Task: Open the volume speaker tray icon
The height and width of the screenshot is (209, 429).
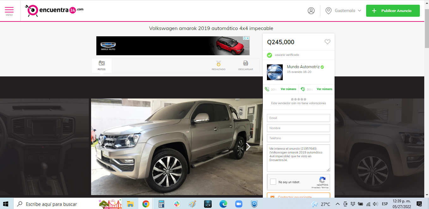Action: [x=375, y=204]
